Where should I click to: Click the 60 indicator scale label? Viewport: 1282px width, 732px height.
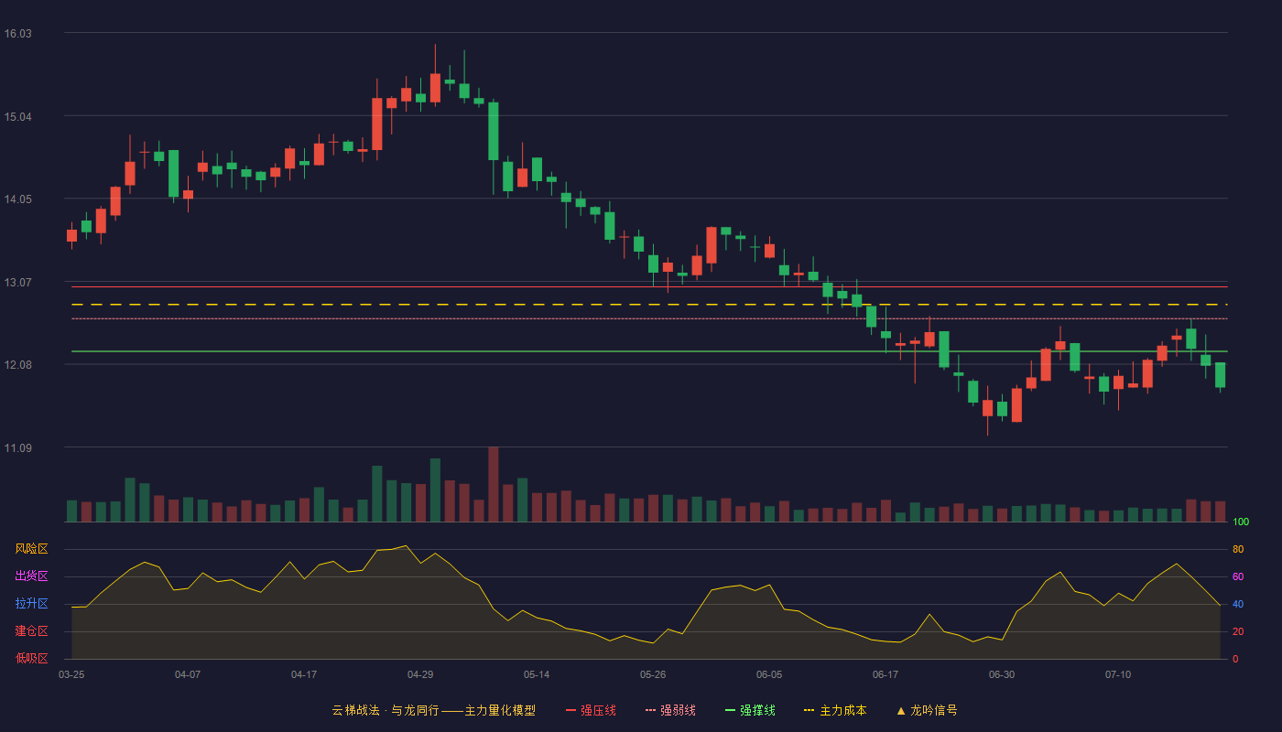click(x=1238, y=576)
